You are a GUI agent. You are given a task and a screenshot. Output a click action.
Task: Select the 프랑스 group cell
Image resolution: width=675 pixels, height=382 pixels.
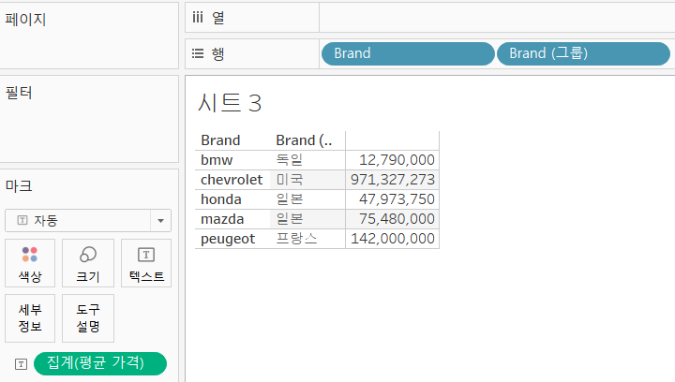pos(296,239)
